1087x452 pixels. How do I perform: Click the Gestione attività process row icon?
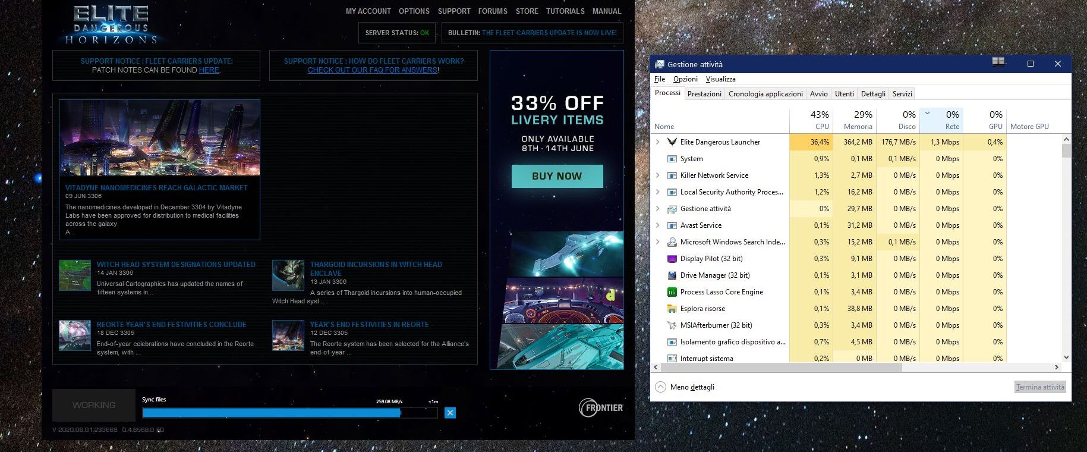pyautogui.click(x=672, y=209)
